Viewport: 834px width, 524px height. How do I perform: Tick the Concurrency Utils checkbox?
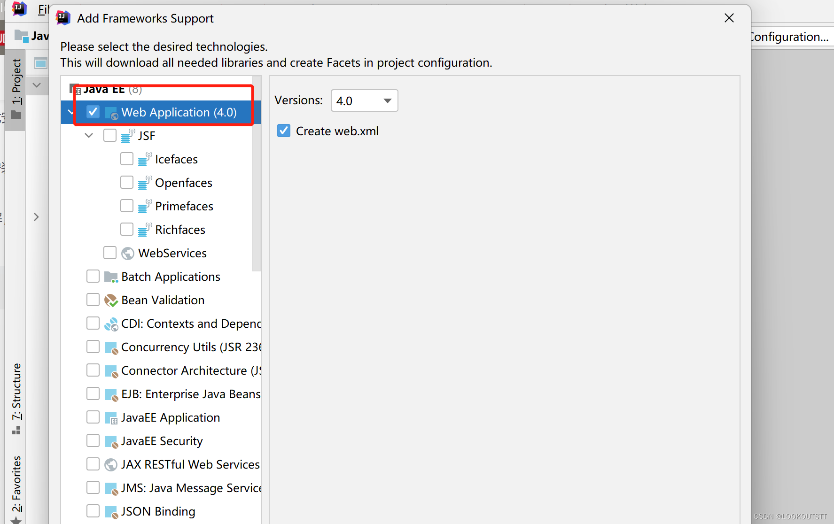93,347
